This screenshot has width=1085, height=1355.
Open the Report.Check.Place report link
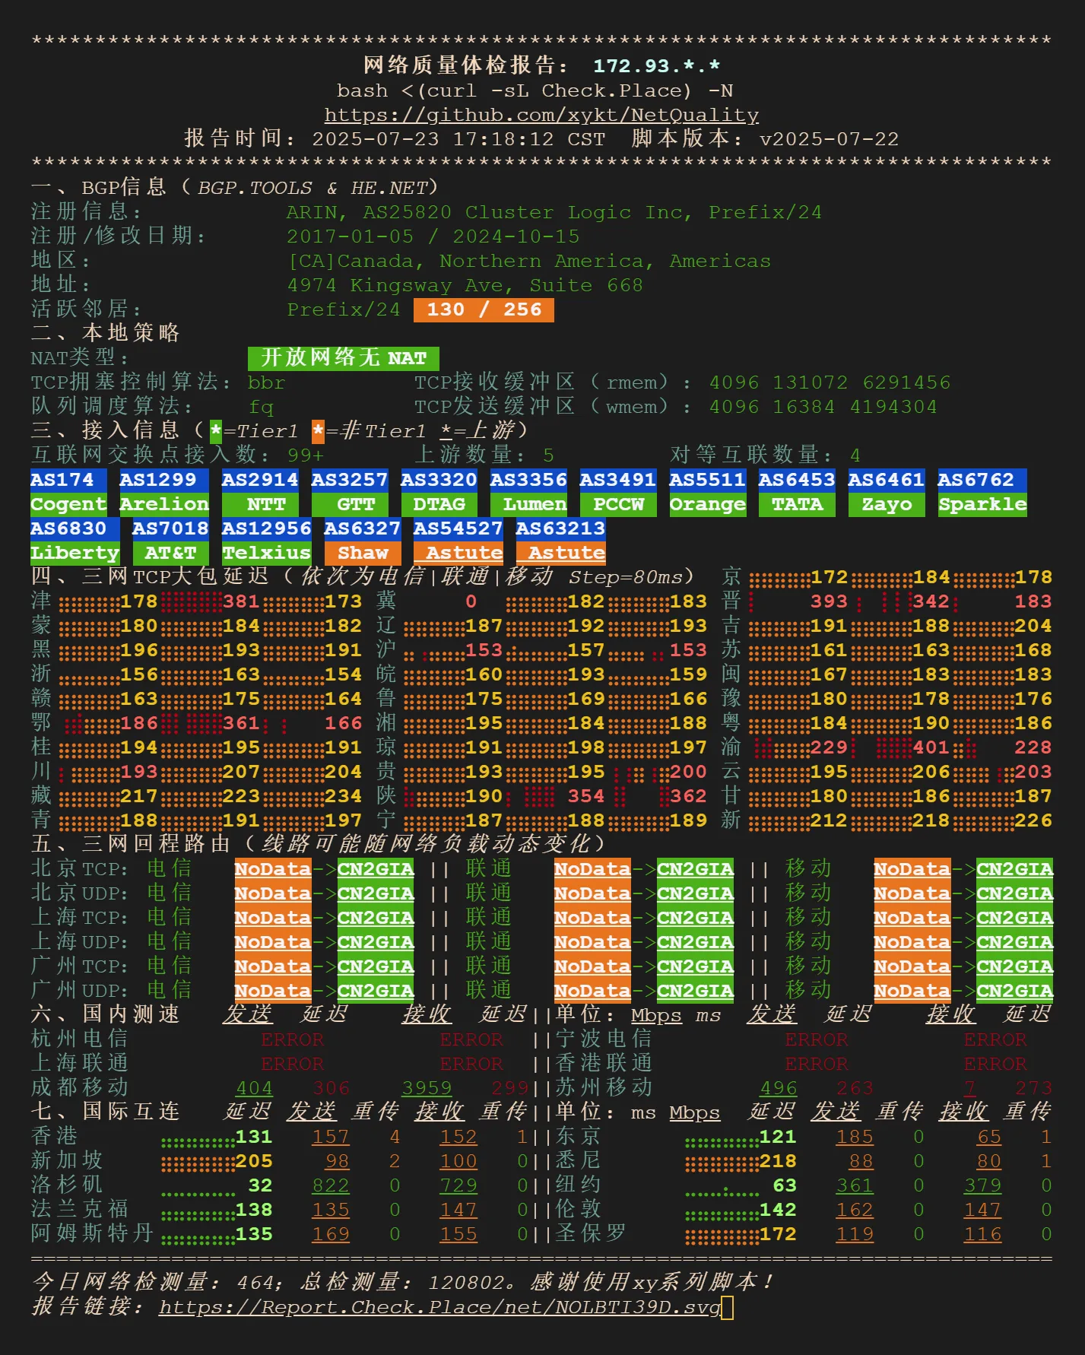pos(439,1307)
